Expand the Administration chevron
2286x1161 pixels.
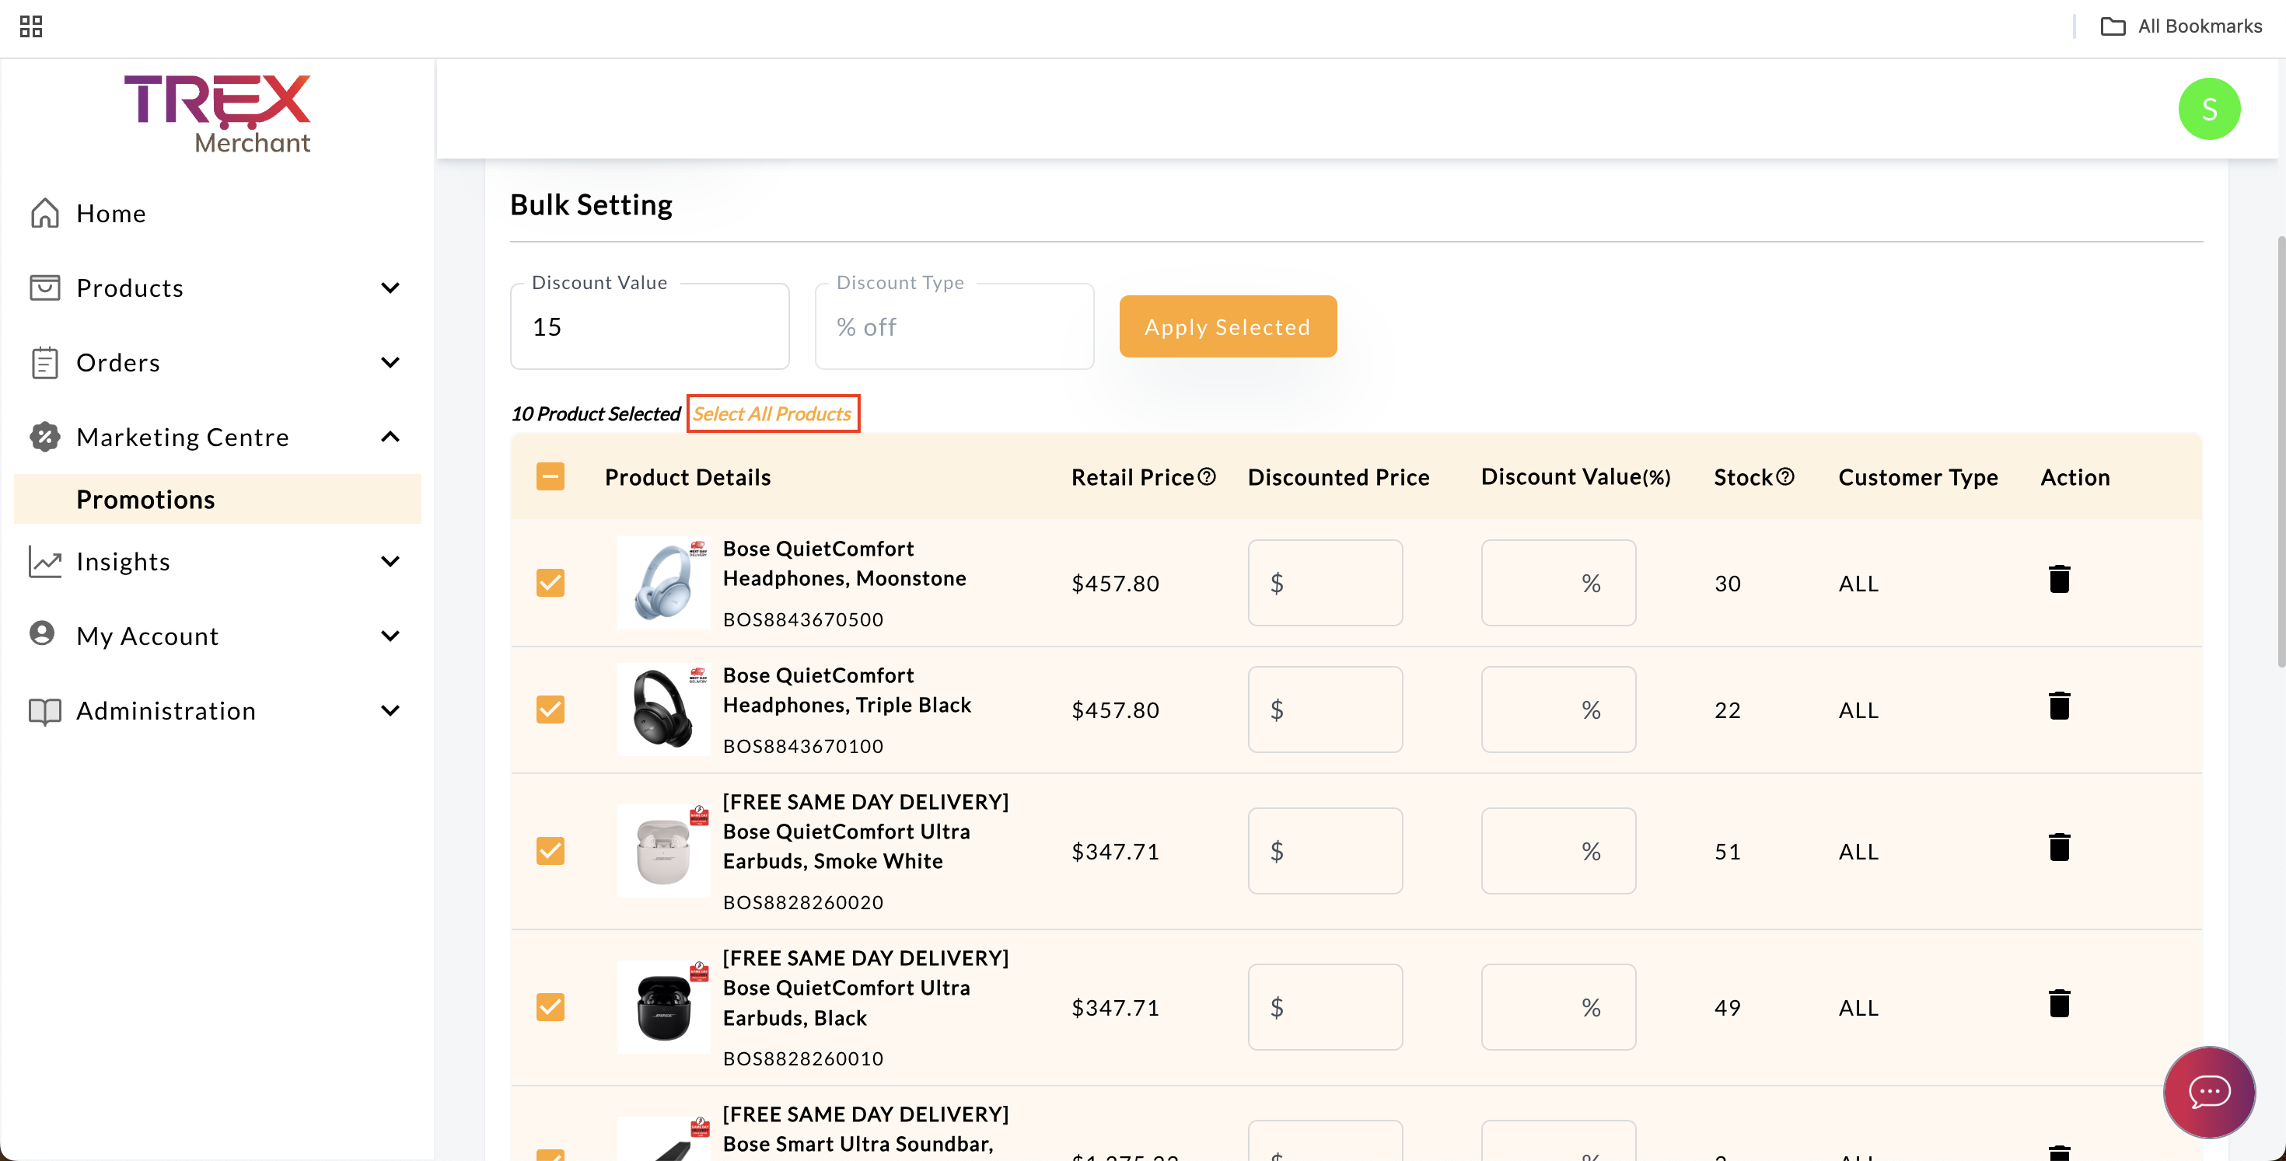point(390,710)
